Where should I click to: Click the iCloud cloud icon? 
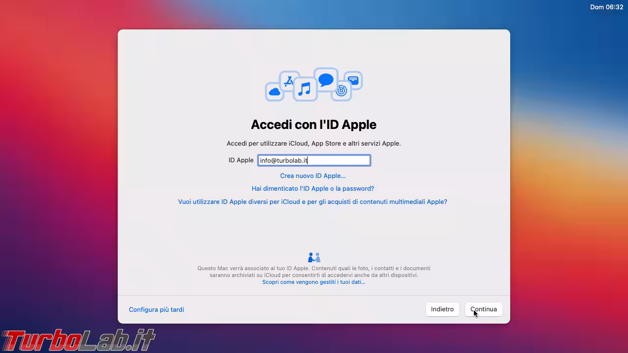(x=274, y=92)
